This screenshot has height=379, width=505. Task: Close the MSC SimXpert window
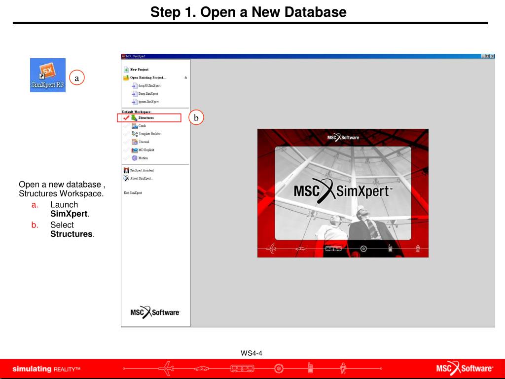[492, 56]
